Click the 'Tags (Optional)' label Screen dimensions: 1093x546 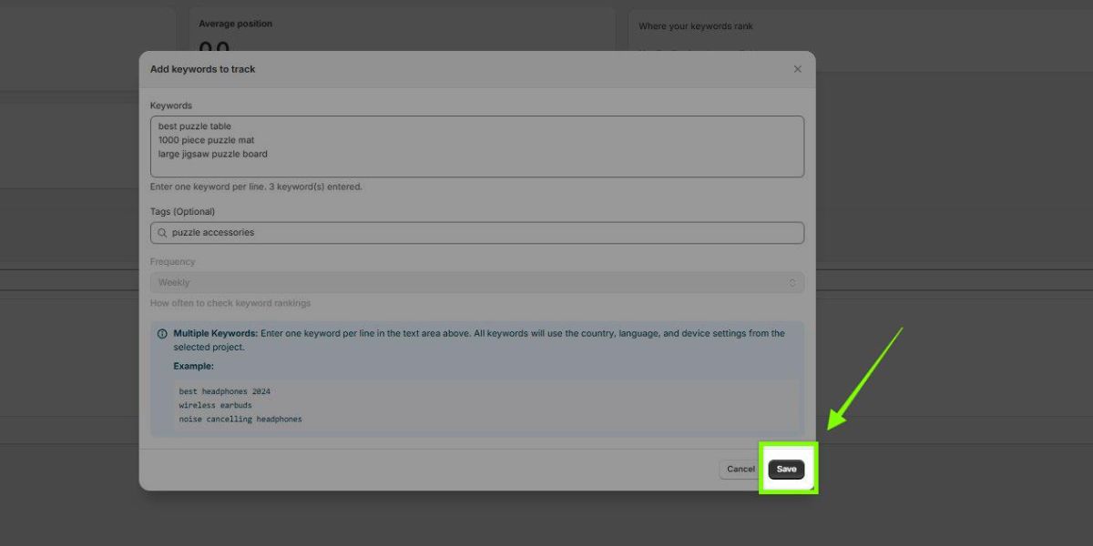coord(182,211)
